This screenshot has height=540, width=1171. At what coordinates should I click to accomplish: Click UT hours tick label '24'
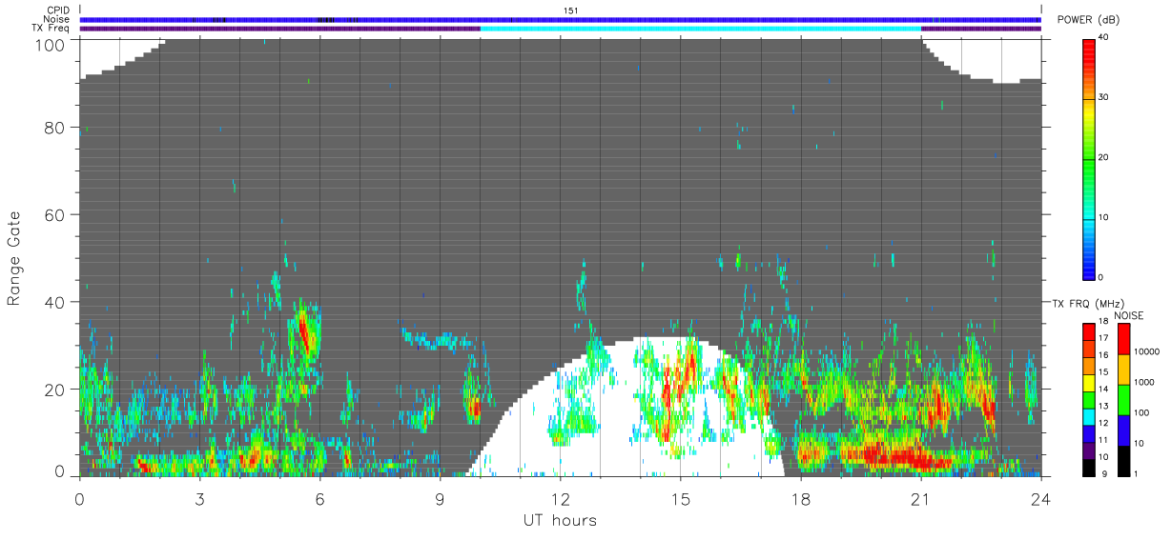click(1040, 499)
